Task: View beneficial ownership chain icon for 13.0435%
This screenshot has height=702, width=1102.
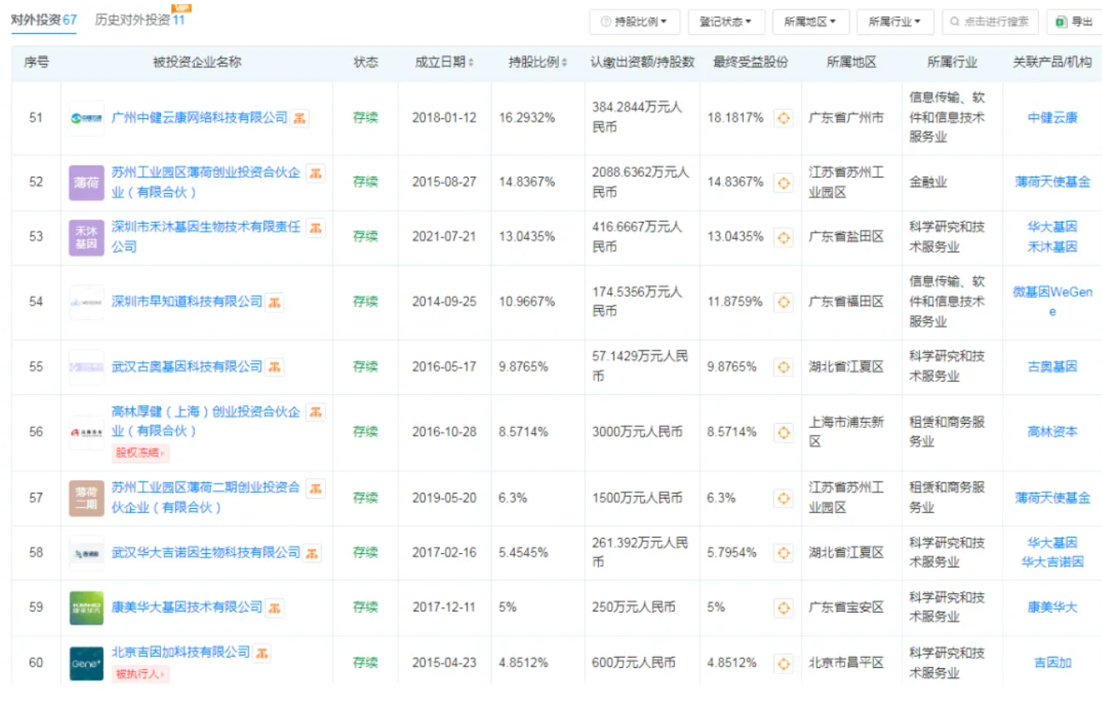Action: (x=784, y=237)
